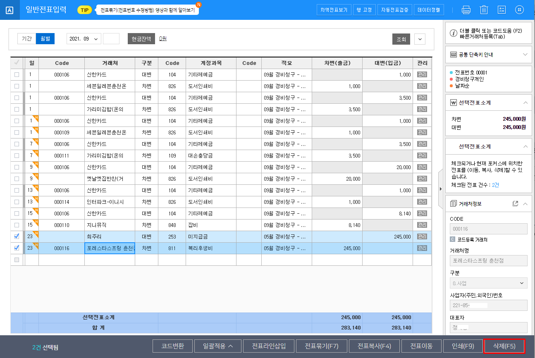Check the box for 지니뮤직 row
The width and height of the screenshot is (535, 358).
(17, 225)
